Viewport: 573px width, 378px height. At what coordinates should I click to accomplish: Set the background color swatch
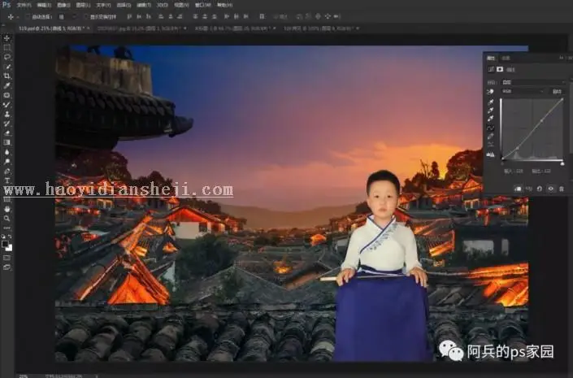[9, 248]
